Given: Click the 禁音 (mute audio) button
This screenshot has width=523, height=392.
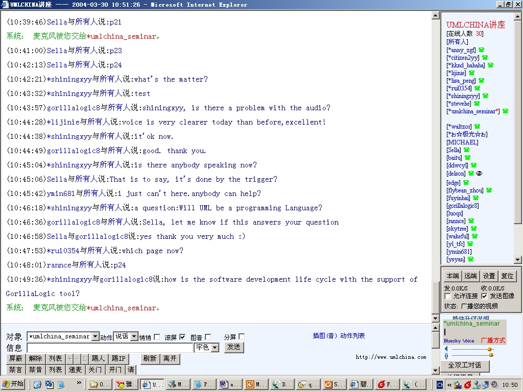Looking at the screenshot, I should pos(35,370).
